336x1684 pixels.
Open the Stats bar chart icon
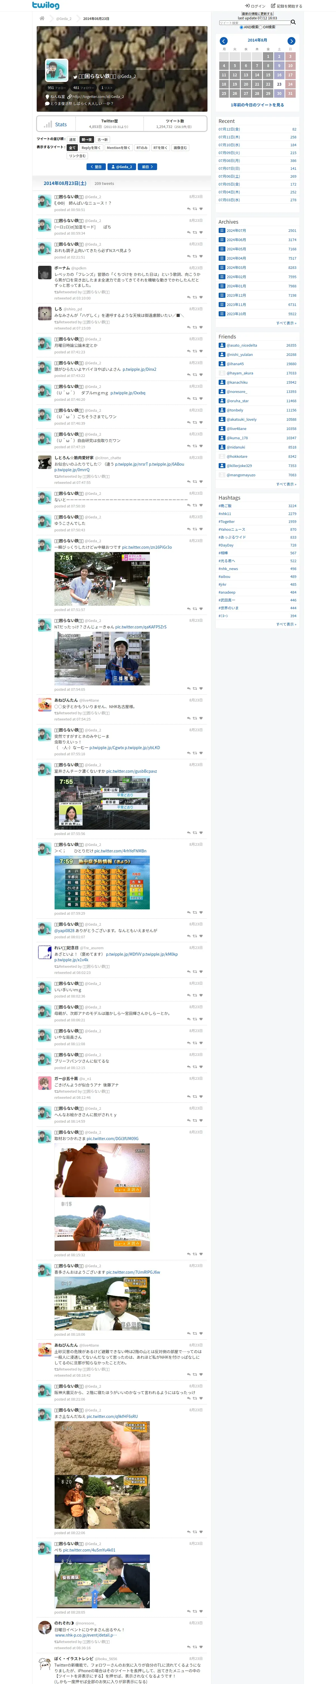pyautogui.click(x=48, y=124)
